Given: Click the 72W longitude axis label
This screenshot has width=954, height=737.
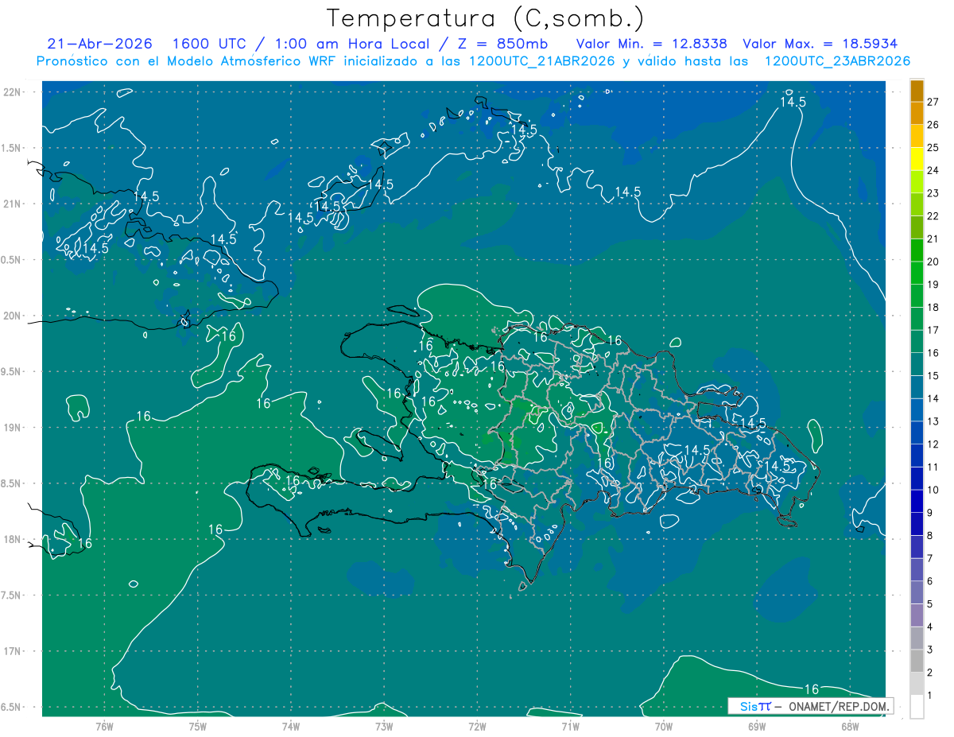Looking at the screenshot, I should coord(477,727).
